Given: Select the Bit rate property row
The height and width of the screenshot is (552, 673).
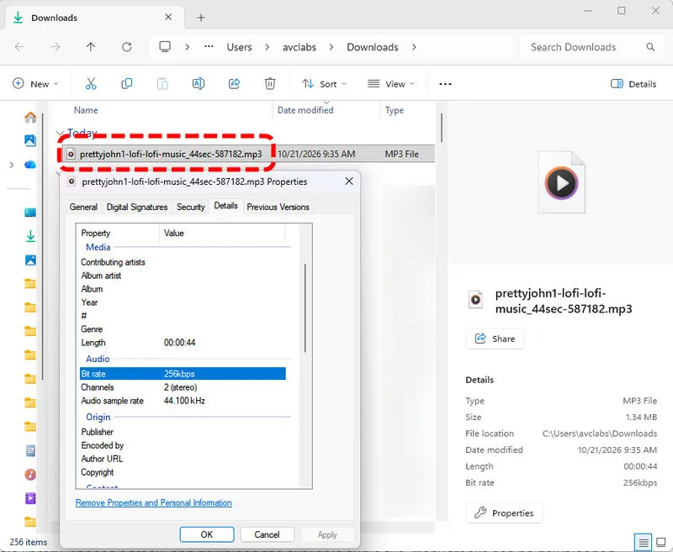Looking at the screenshot, I should click(x=183, y=374).
